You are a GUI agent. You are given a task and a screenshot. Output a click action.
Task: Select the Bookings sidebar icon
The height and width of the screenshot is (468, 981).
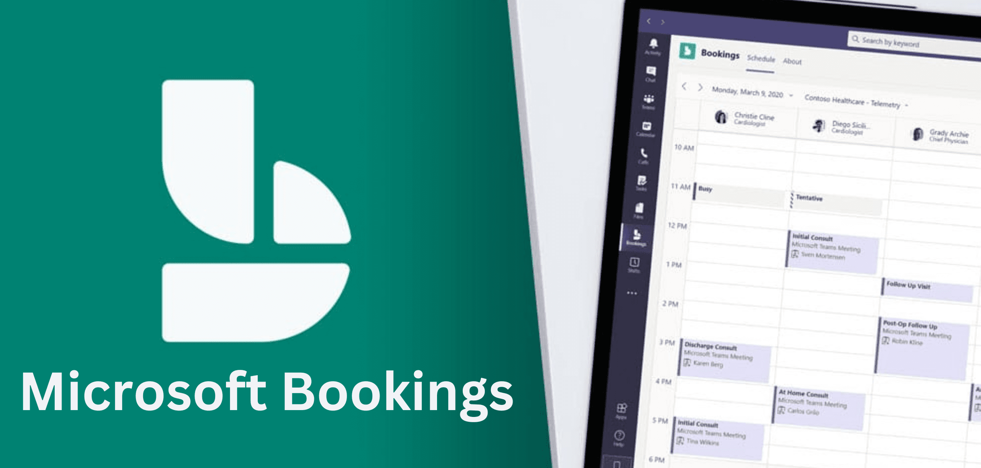pos(636,237)
